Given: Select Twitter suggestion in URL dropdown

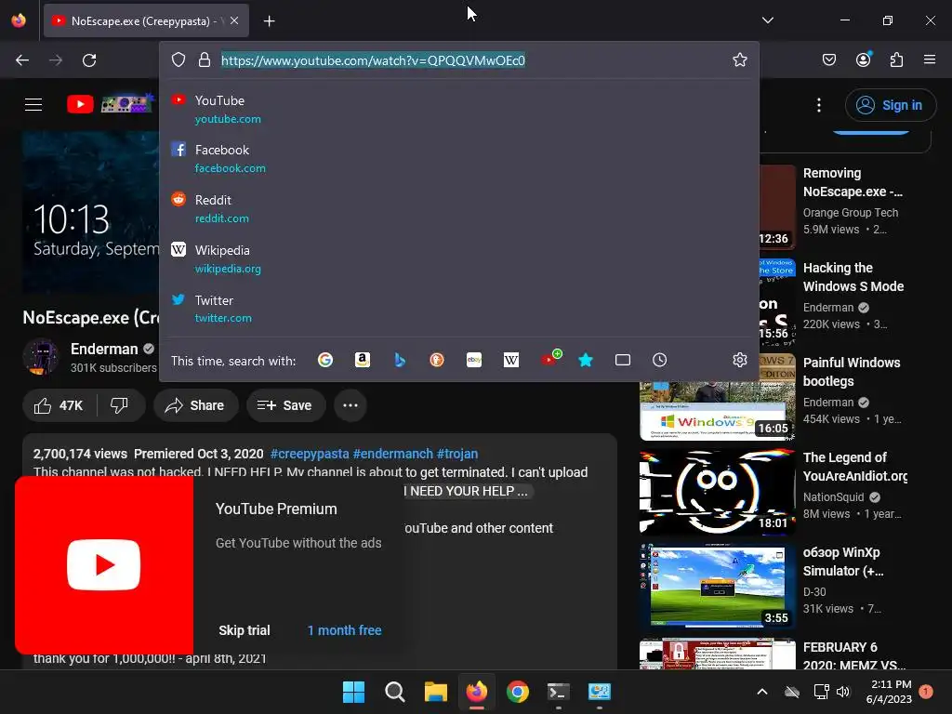Looking at the screenshot, I should (x=459, y=309).
